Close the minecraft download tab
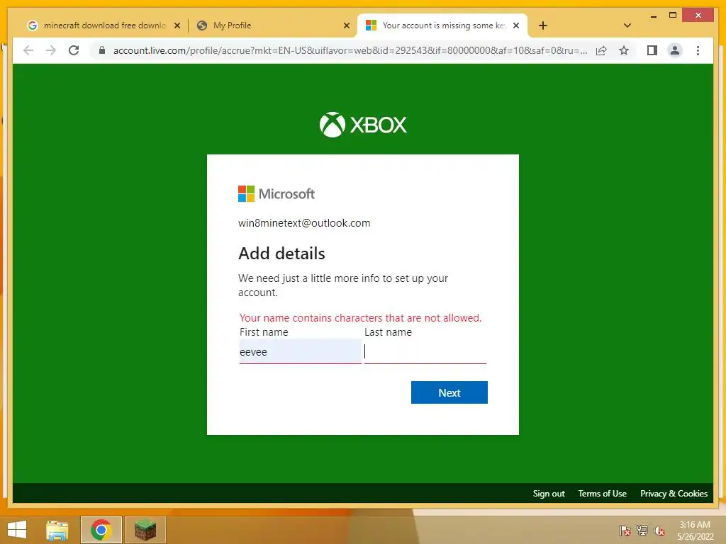The image size is (726, 544). [x=177, y=25]
